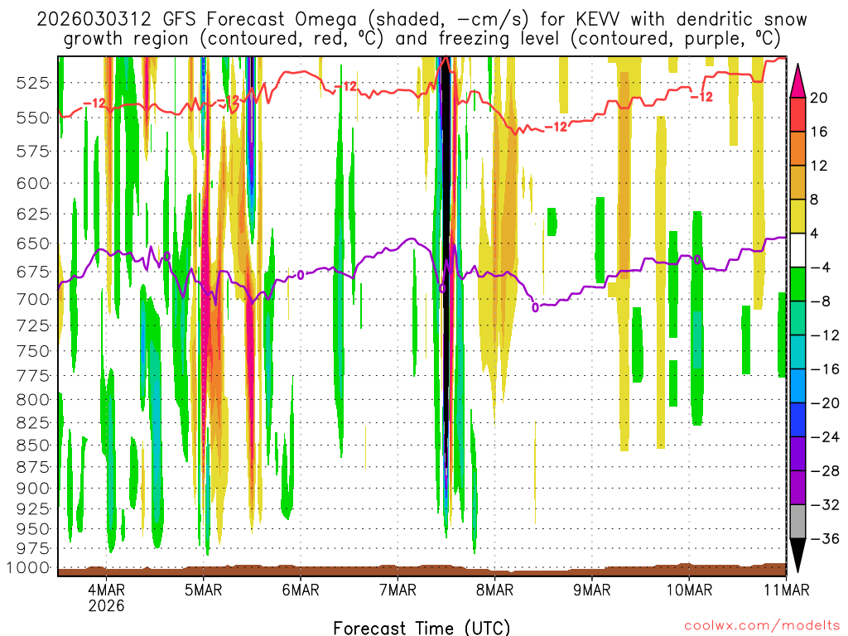The height and width of the screenshot is (636, 848).
Task: Click the red colorbar swatch between 16 and 20
Action: [x=797, y=114]
